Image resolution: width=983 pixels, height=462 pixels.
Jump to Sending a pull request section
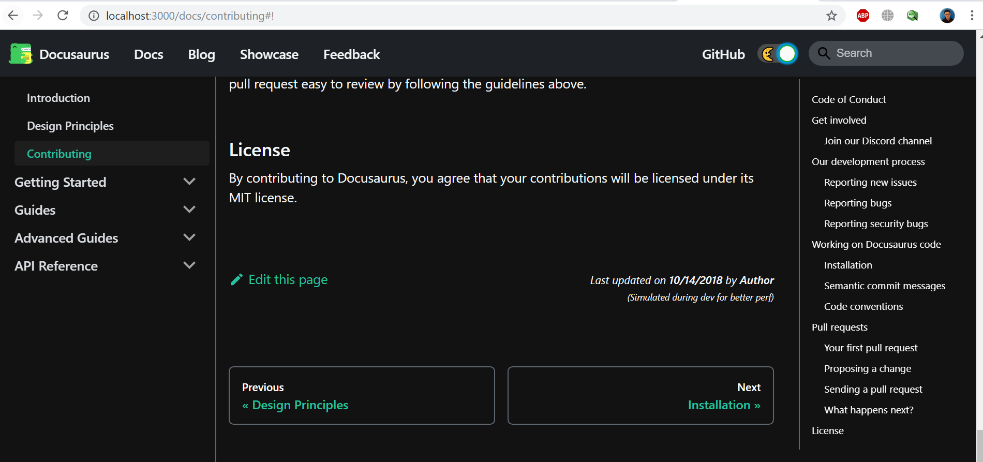pyautogui.click(x=873, y=389)
